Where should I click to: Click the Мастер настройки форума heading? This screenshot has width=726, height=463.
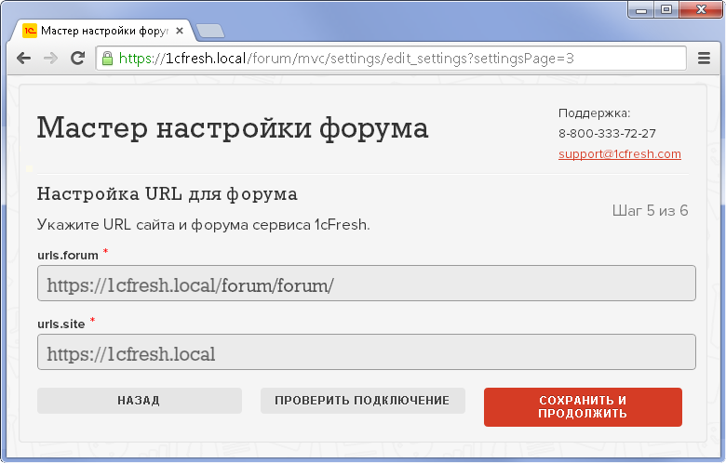(233, 127)
